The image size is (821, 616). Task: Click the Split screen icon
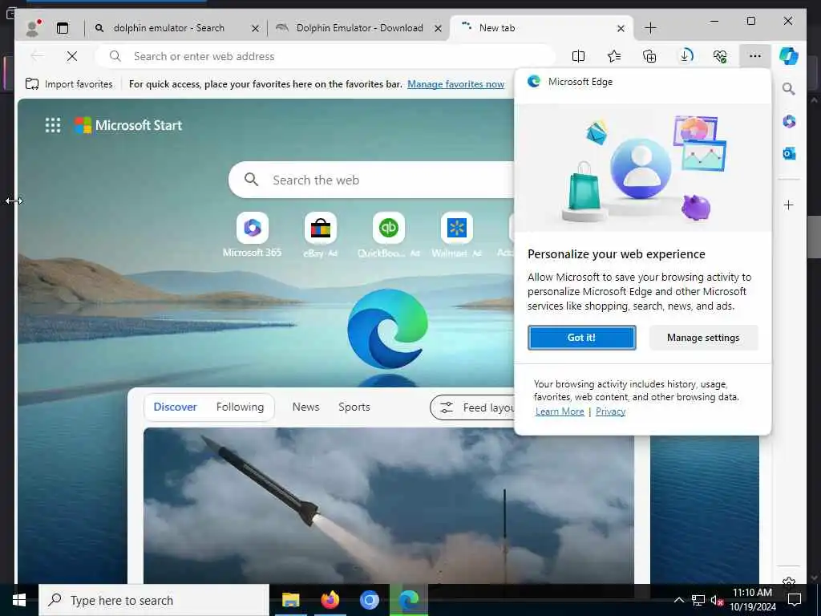point(578,56)
